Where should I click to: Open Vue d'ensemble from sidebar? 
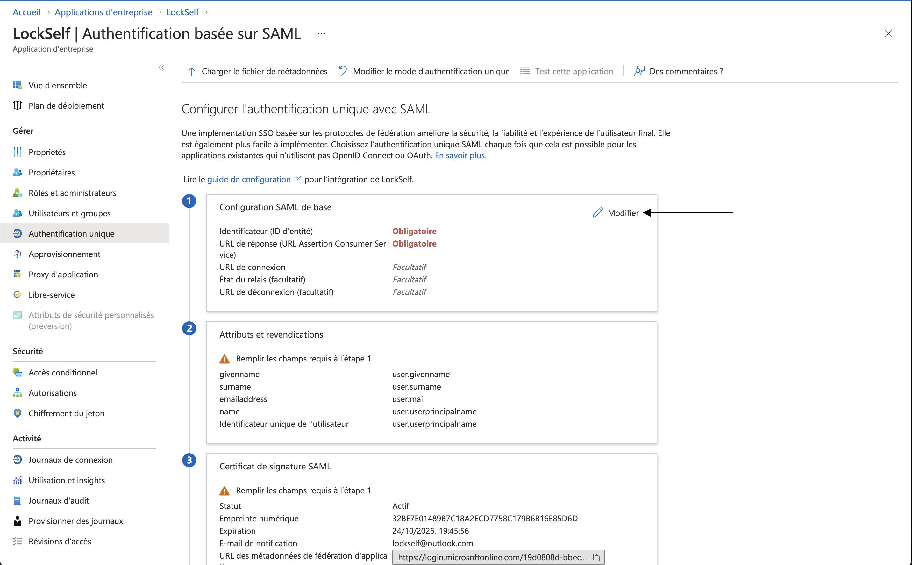[x=58, y=85]
